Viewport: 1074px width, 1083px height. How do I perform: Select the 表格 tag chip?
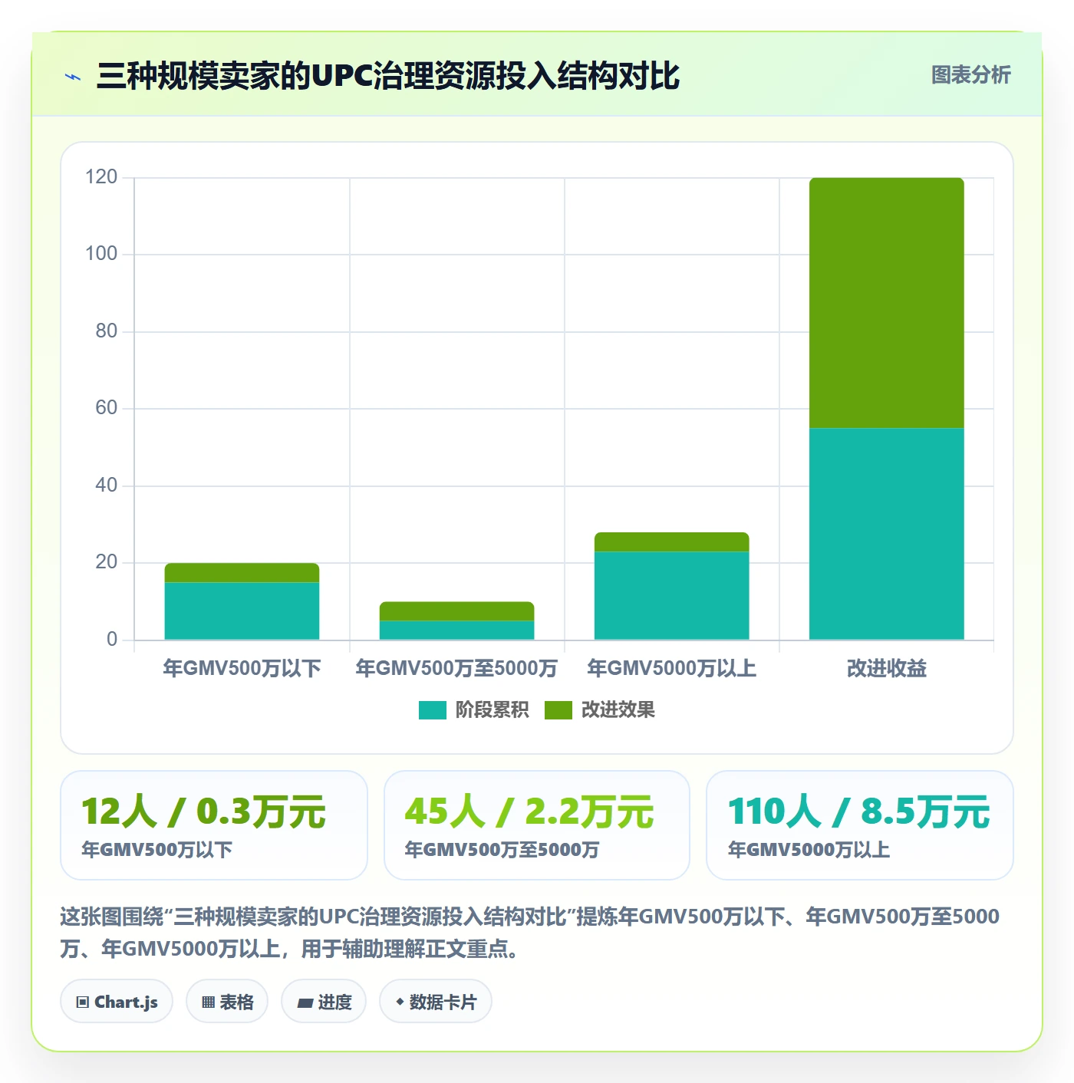[227, 1001]
